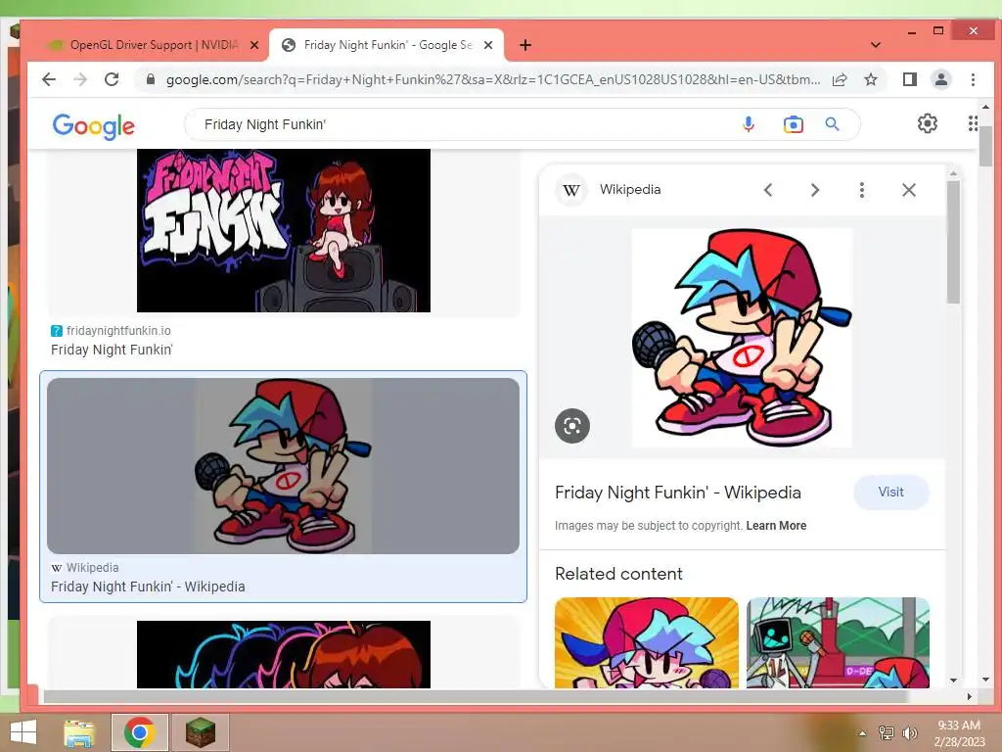Image resolution: width=1002 pixels, height=752 pixels.
Task: Click the Chrome taskbar icon
Action: pyautogui.click(x=139, y=732)
